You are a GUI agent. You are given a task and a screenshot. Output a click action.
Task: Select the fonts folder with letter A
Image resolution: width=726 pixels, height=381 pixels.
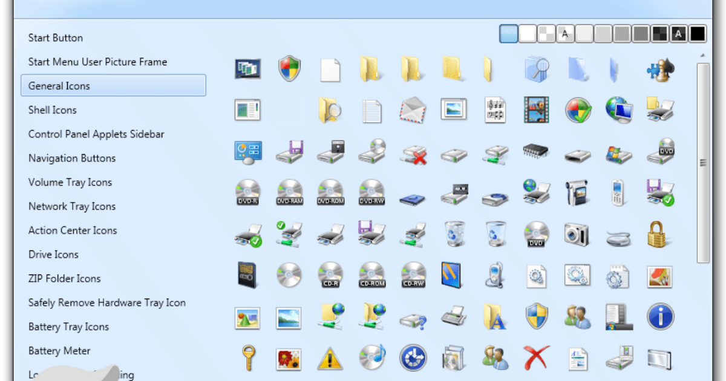(x=495, y=316)
